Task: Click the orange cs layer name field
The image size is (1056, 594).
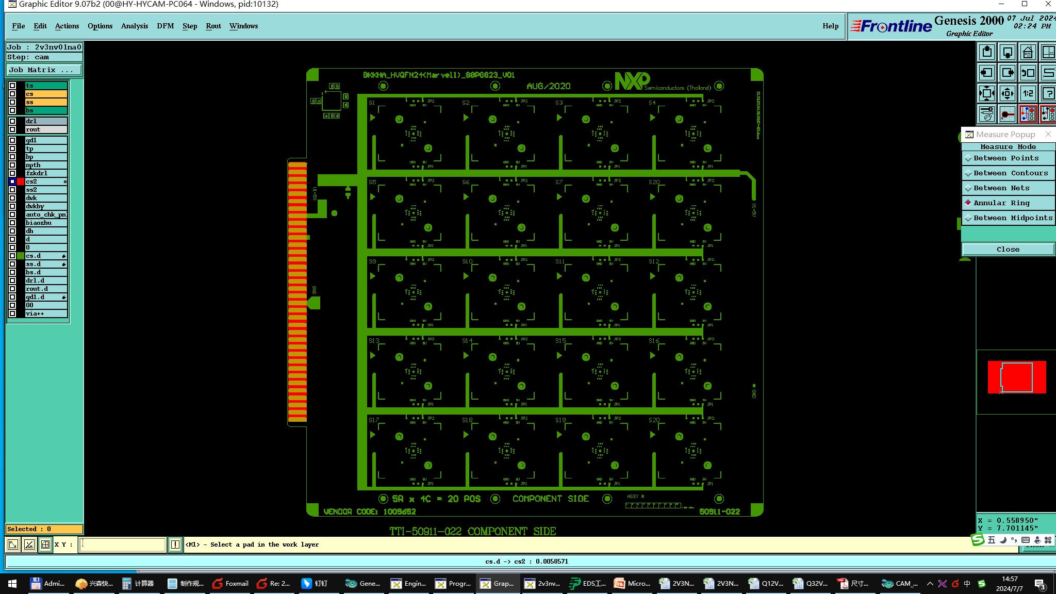Action: (x=46, y=94)
